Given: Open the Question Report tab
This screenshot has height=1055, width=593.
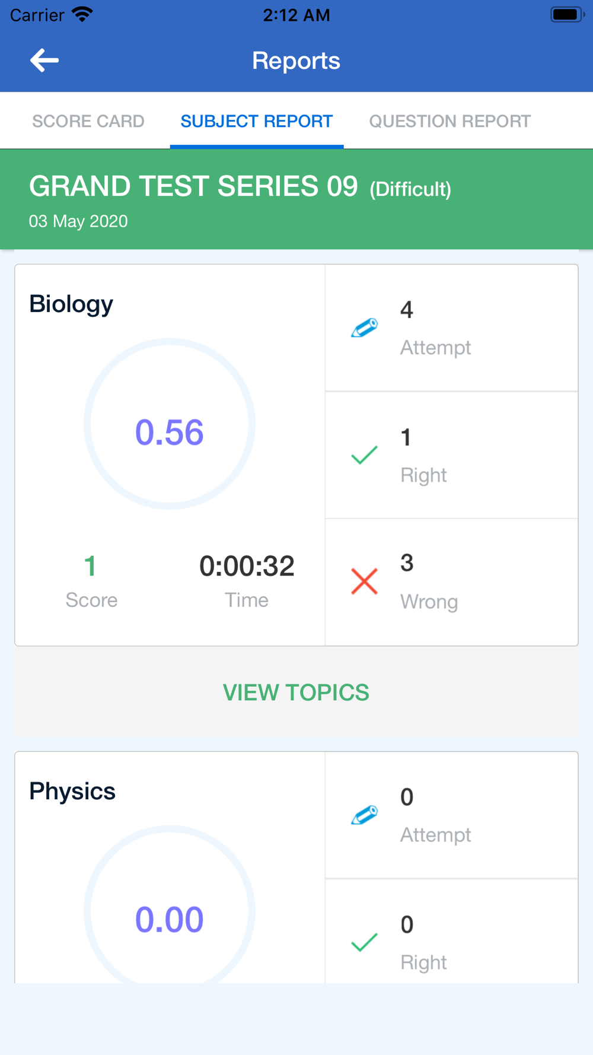Looking at the screenshot, I should (450, 121).
